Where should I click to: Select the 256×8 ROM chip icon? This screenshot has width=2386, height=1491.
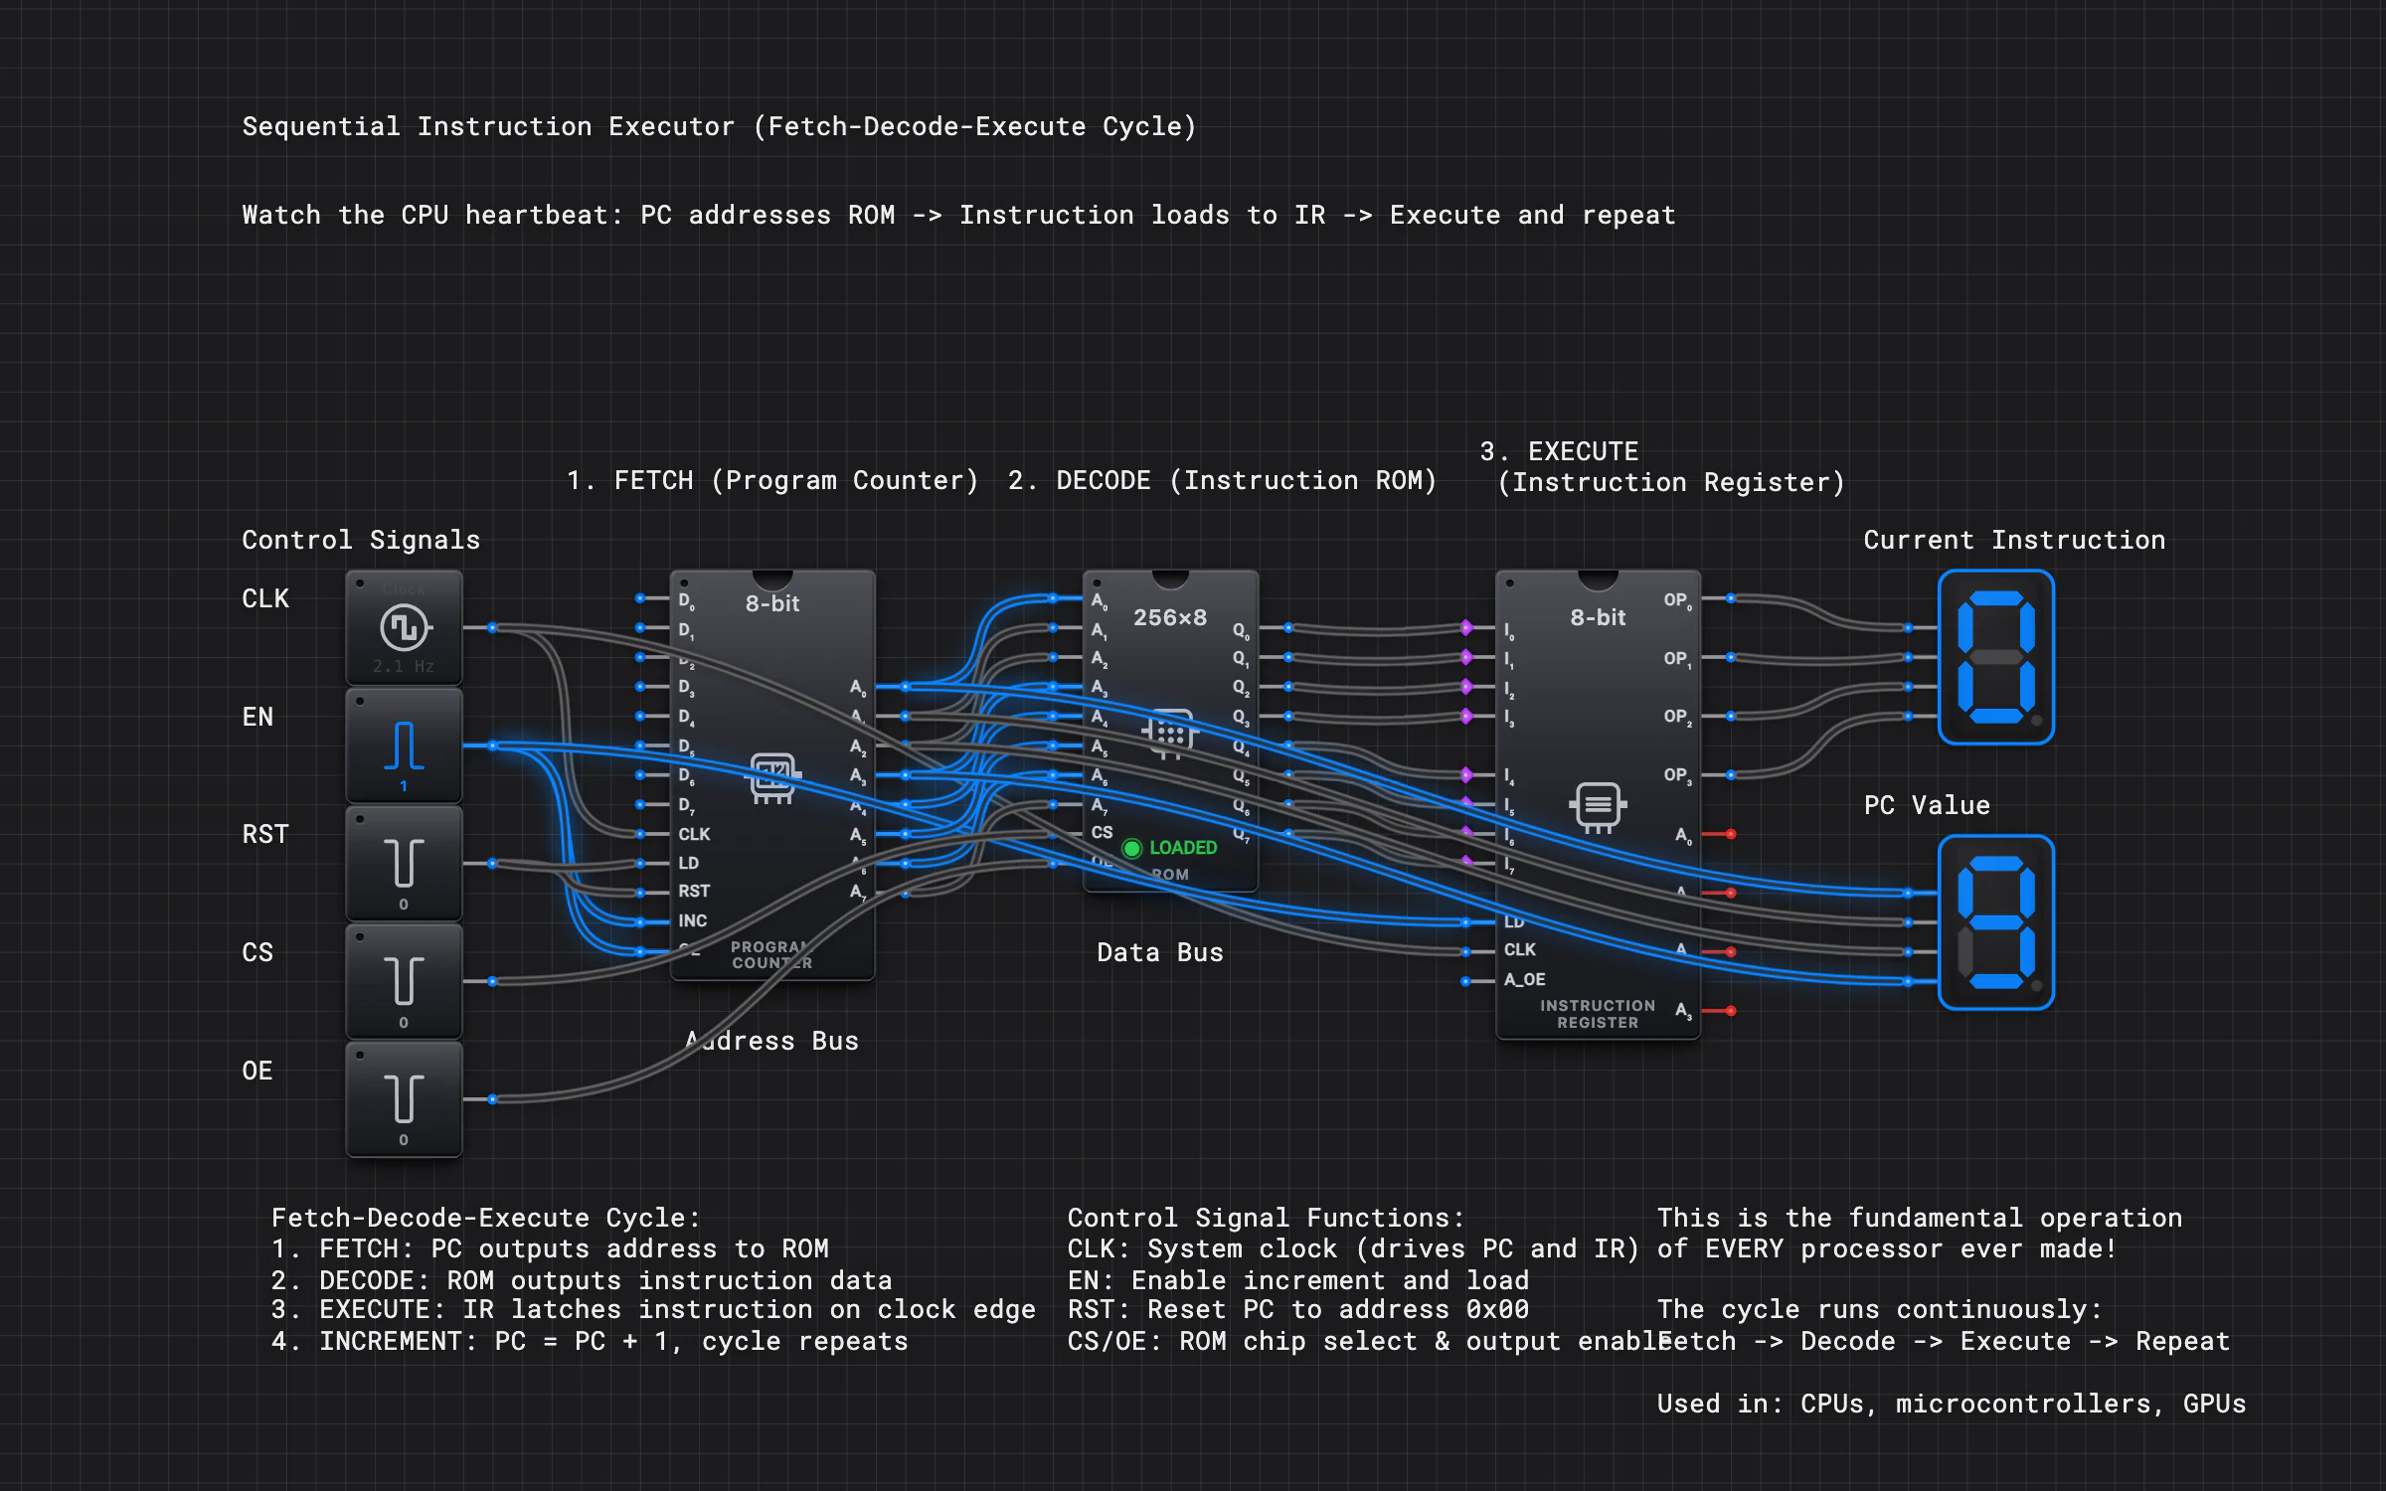(1170, 734)
